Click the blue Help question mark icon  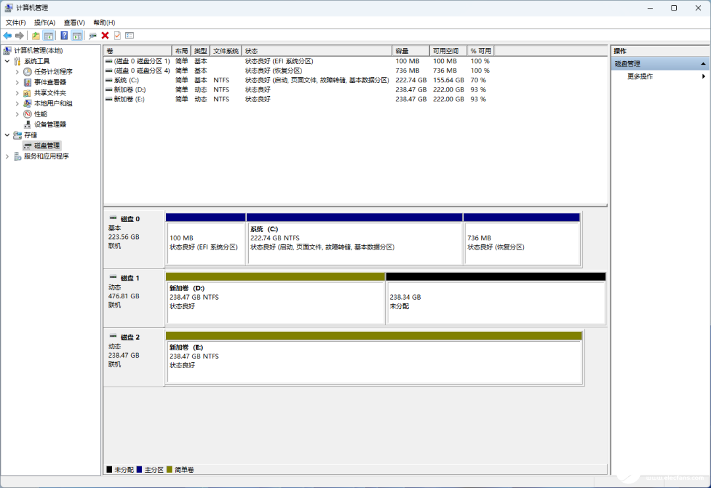[65, 36]
